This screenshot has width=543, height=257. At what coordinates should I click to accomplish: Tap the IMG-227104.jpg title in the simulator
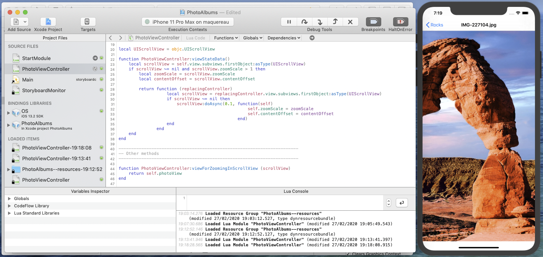(x=479, y=25)
